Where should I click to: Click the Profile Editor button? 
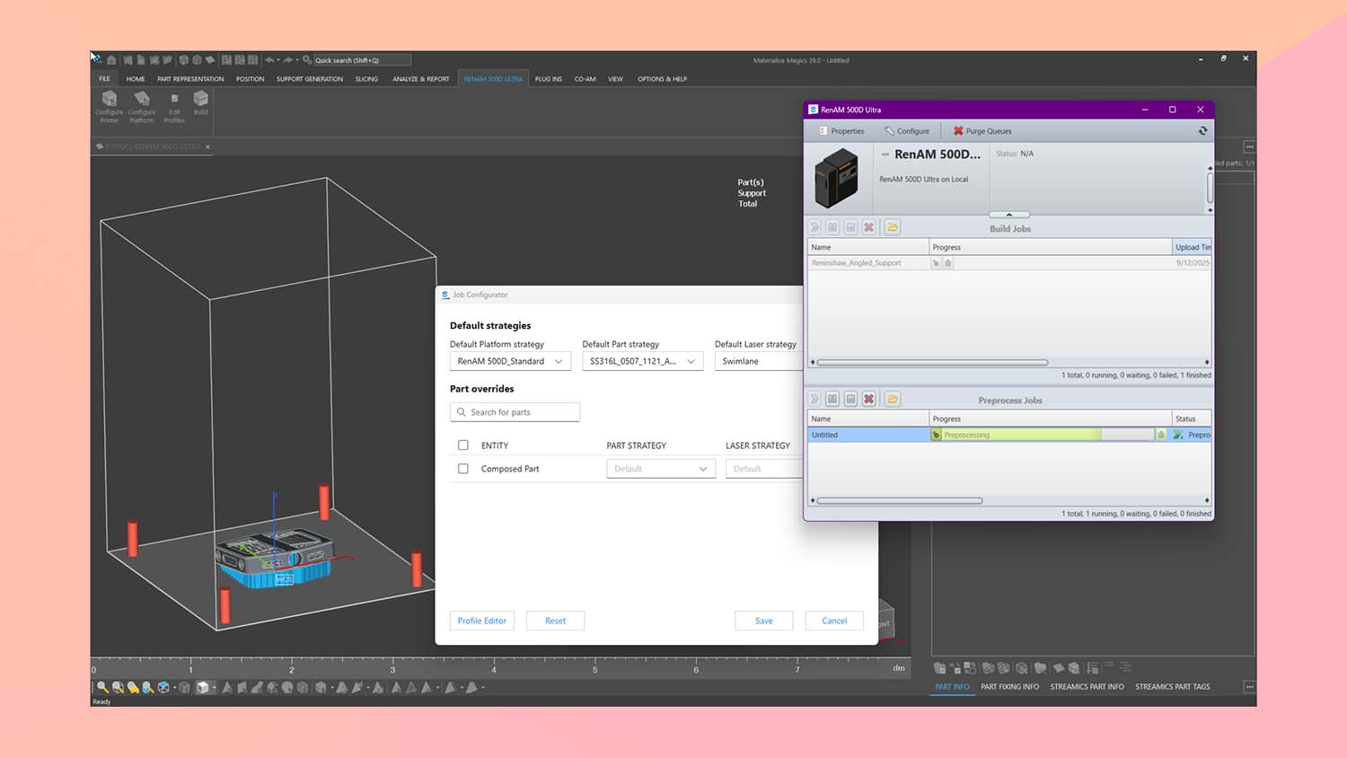pos(481,621)
